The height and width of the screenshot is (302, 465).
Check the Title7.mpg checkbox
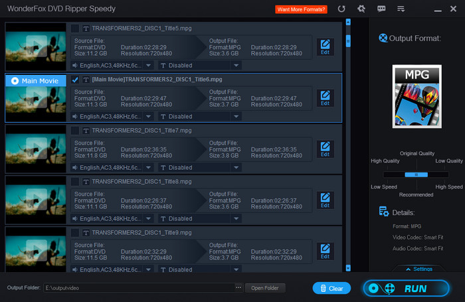(x=75, y=130)
